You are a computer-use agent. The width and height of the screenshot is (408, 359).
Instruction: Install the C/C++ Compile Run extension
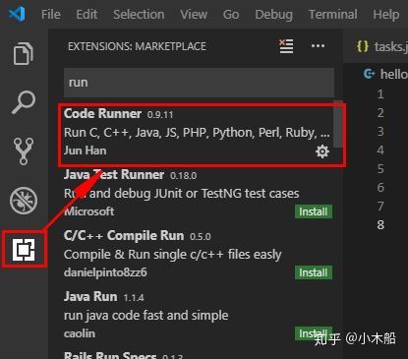314,272
